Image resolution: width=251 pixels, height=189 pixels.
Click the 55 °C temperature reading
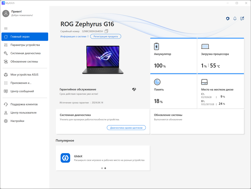(215, 66)
